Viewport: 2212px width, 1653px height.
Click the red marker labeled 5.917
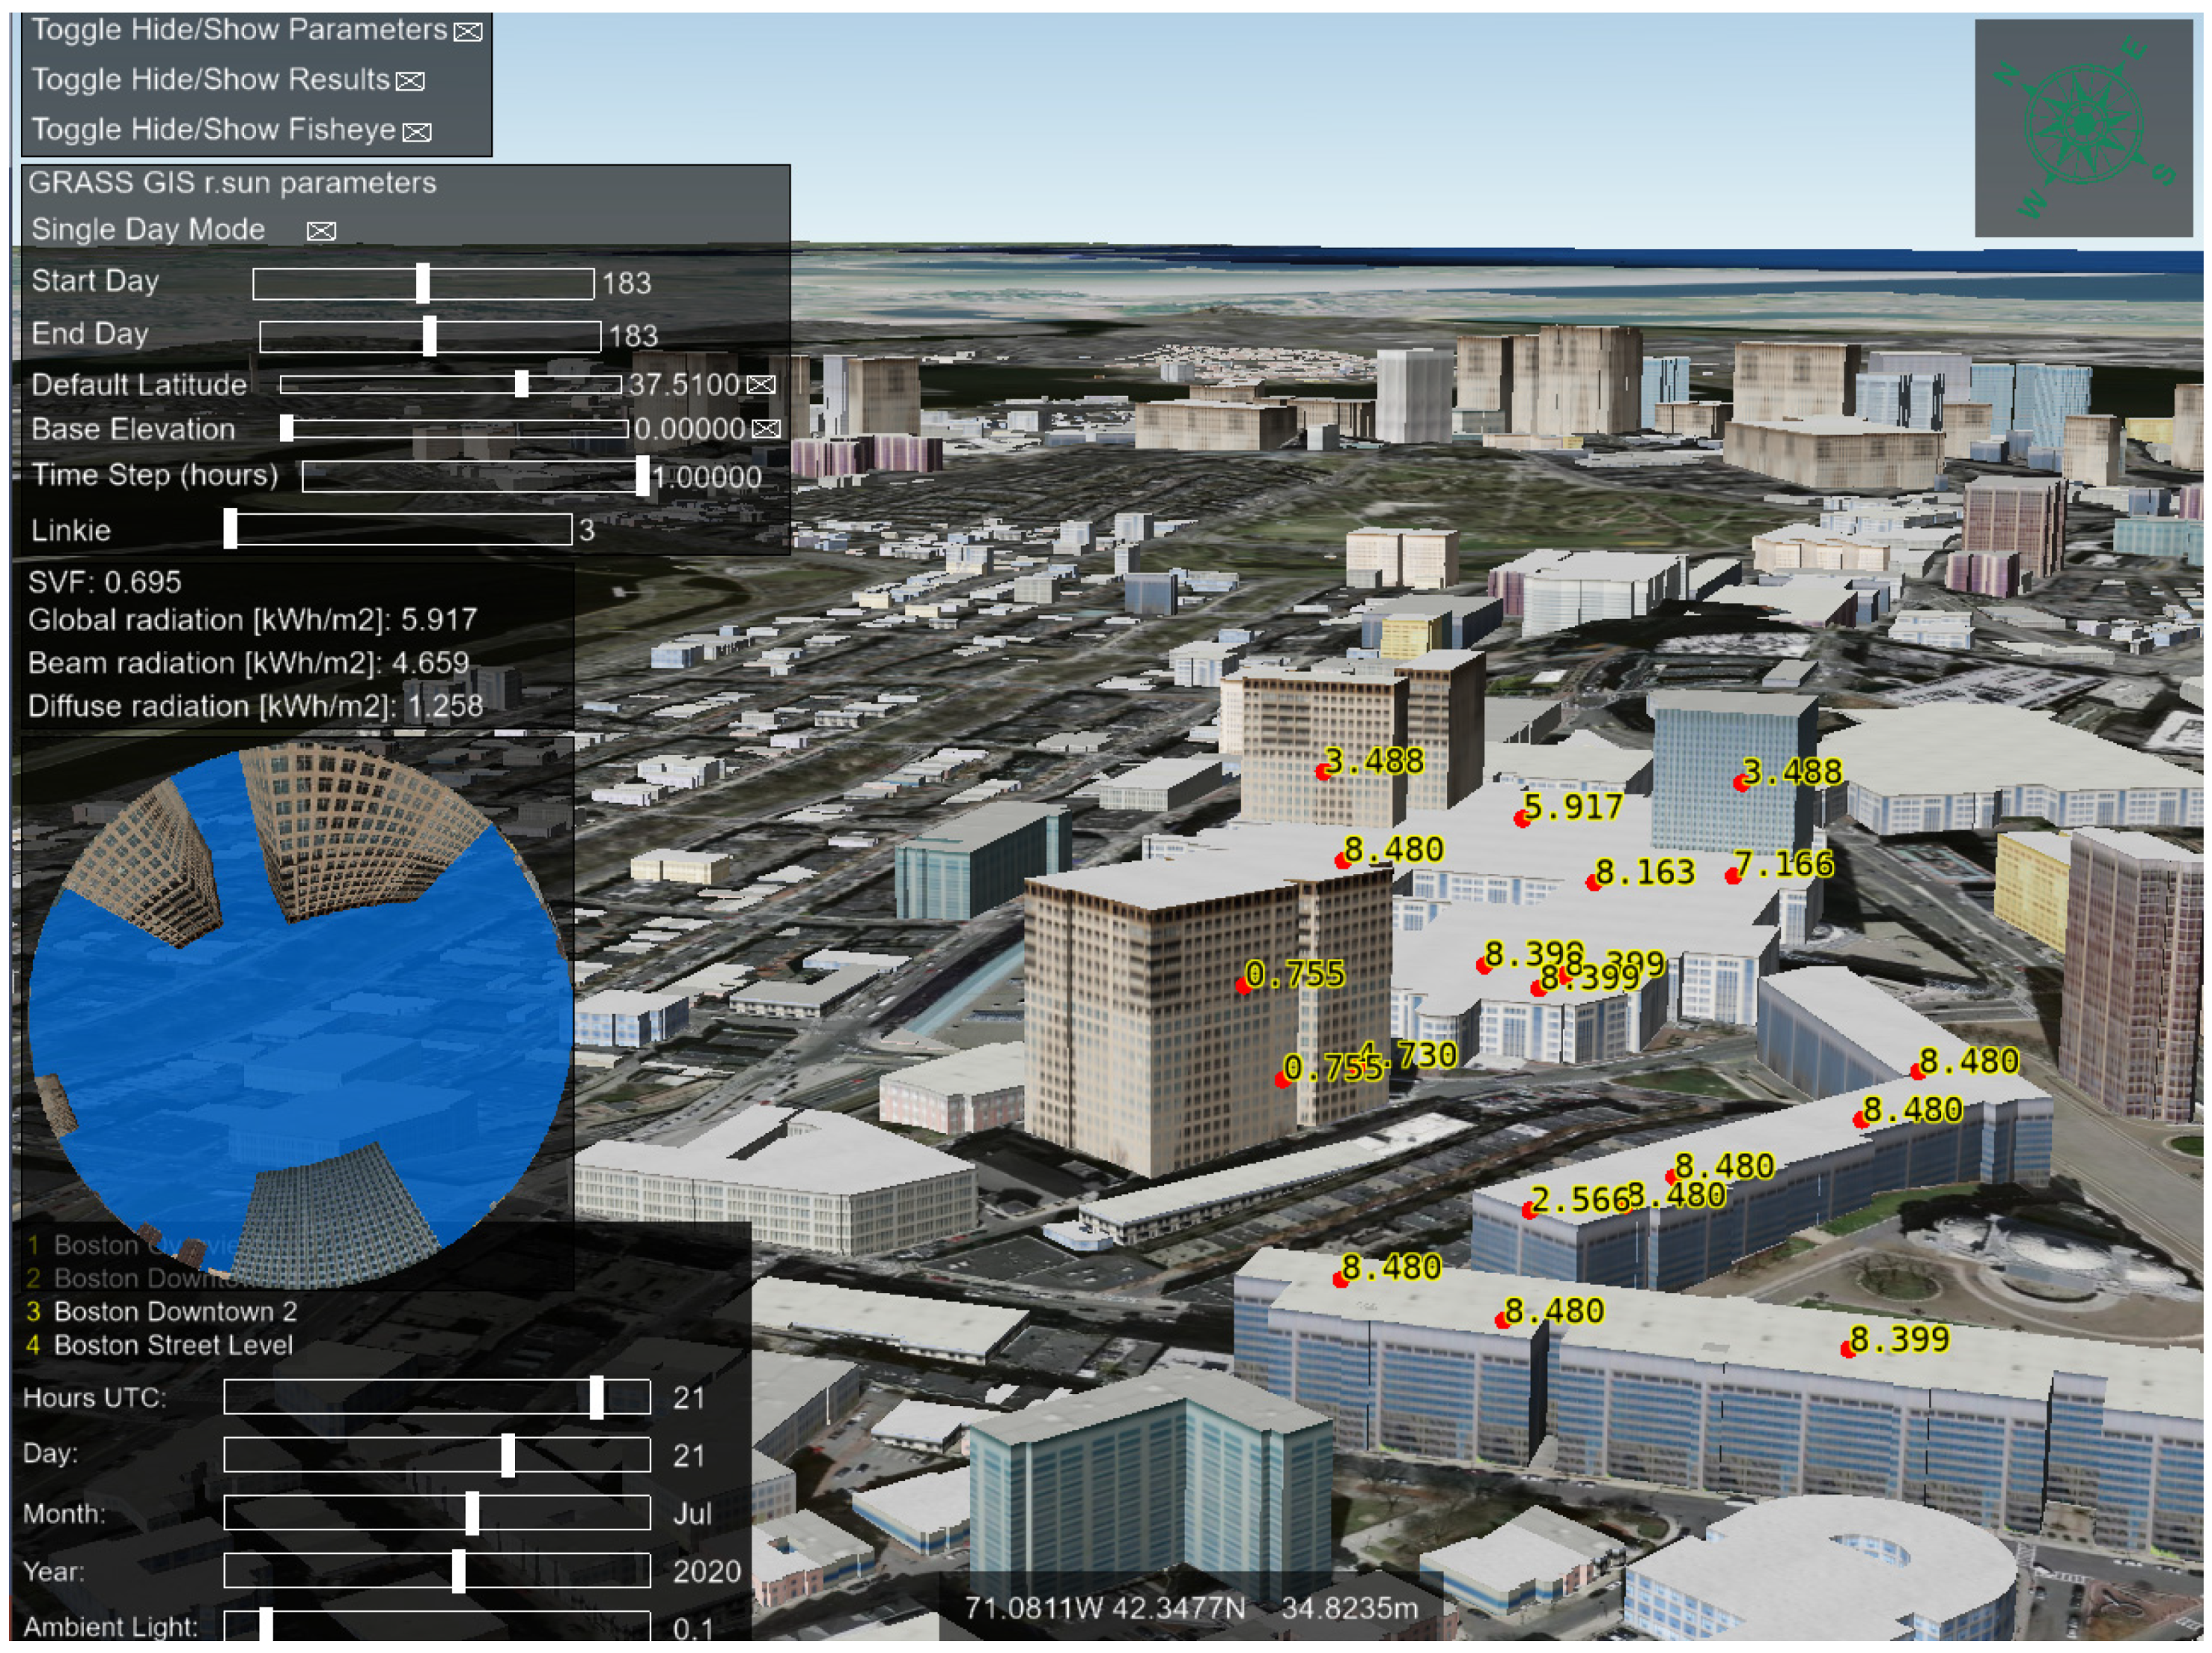click(1522, 820)
